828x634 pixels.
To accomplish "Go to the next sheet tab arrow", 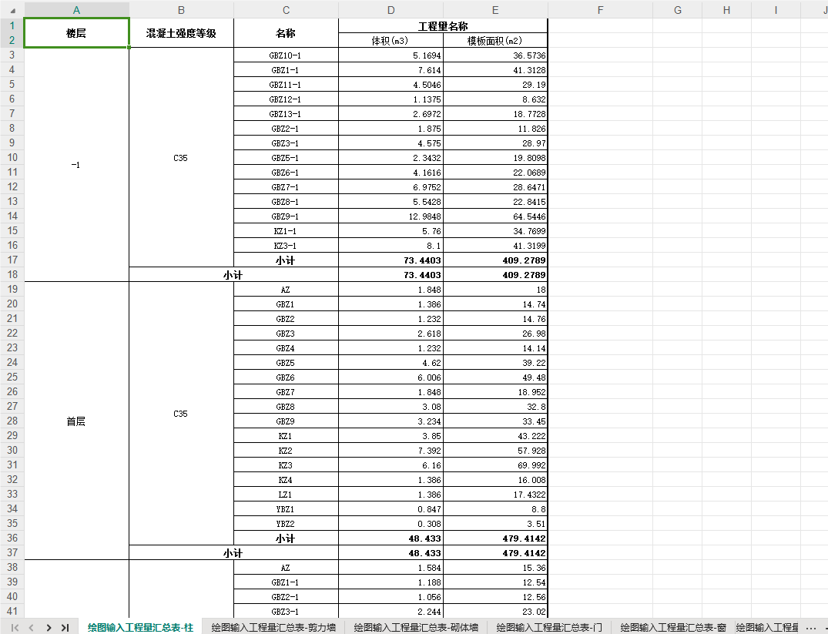I will (49, 627).
